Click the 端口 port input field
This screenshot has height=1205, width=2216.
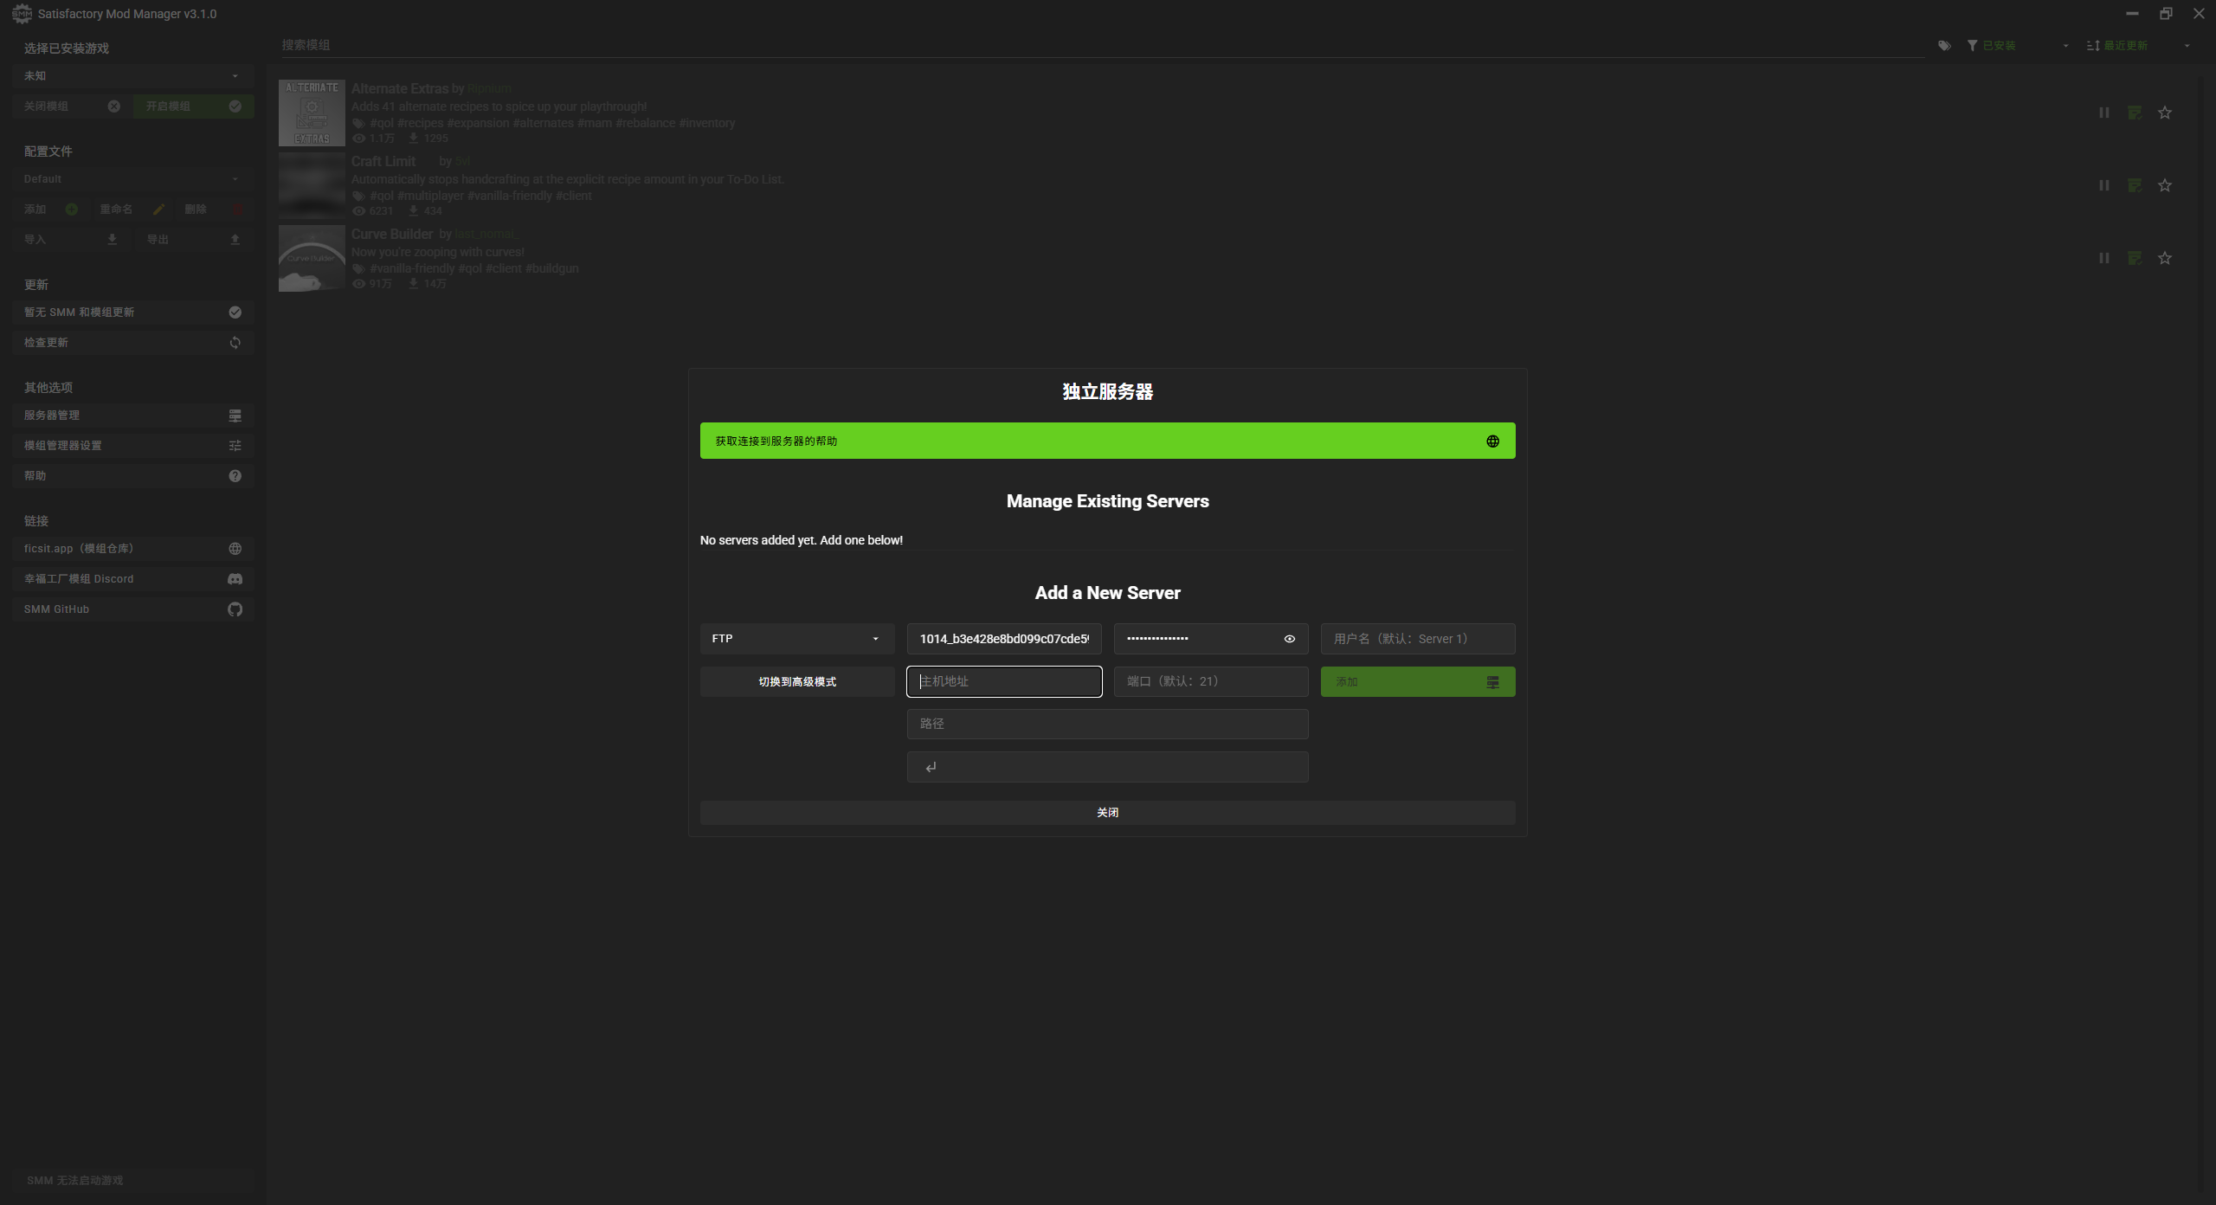pos(1210,682)
